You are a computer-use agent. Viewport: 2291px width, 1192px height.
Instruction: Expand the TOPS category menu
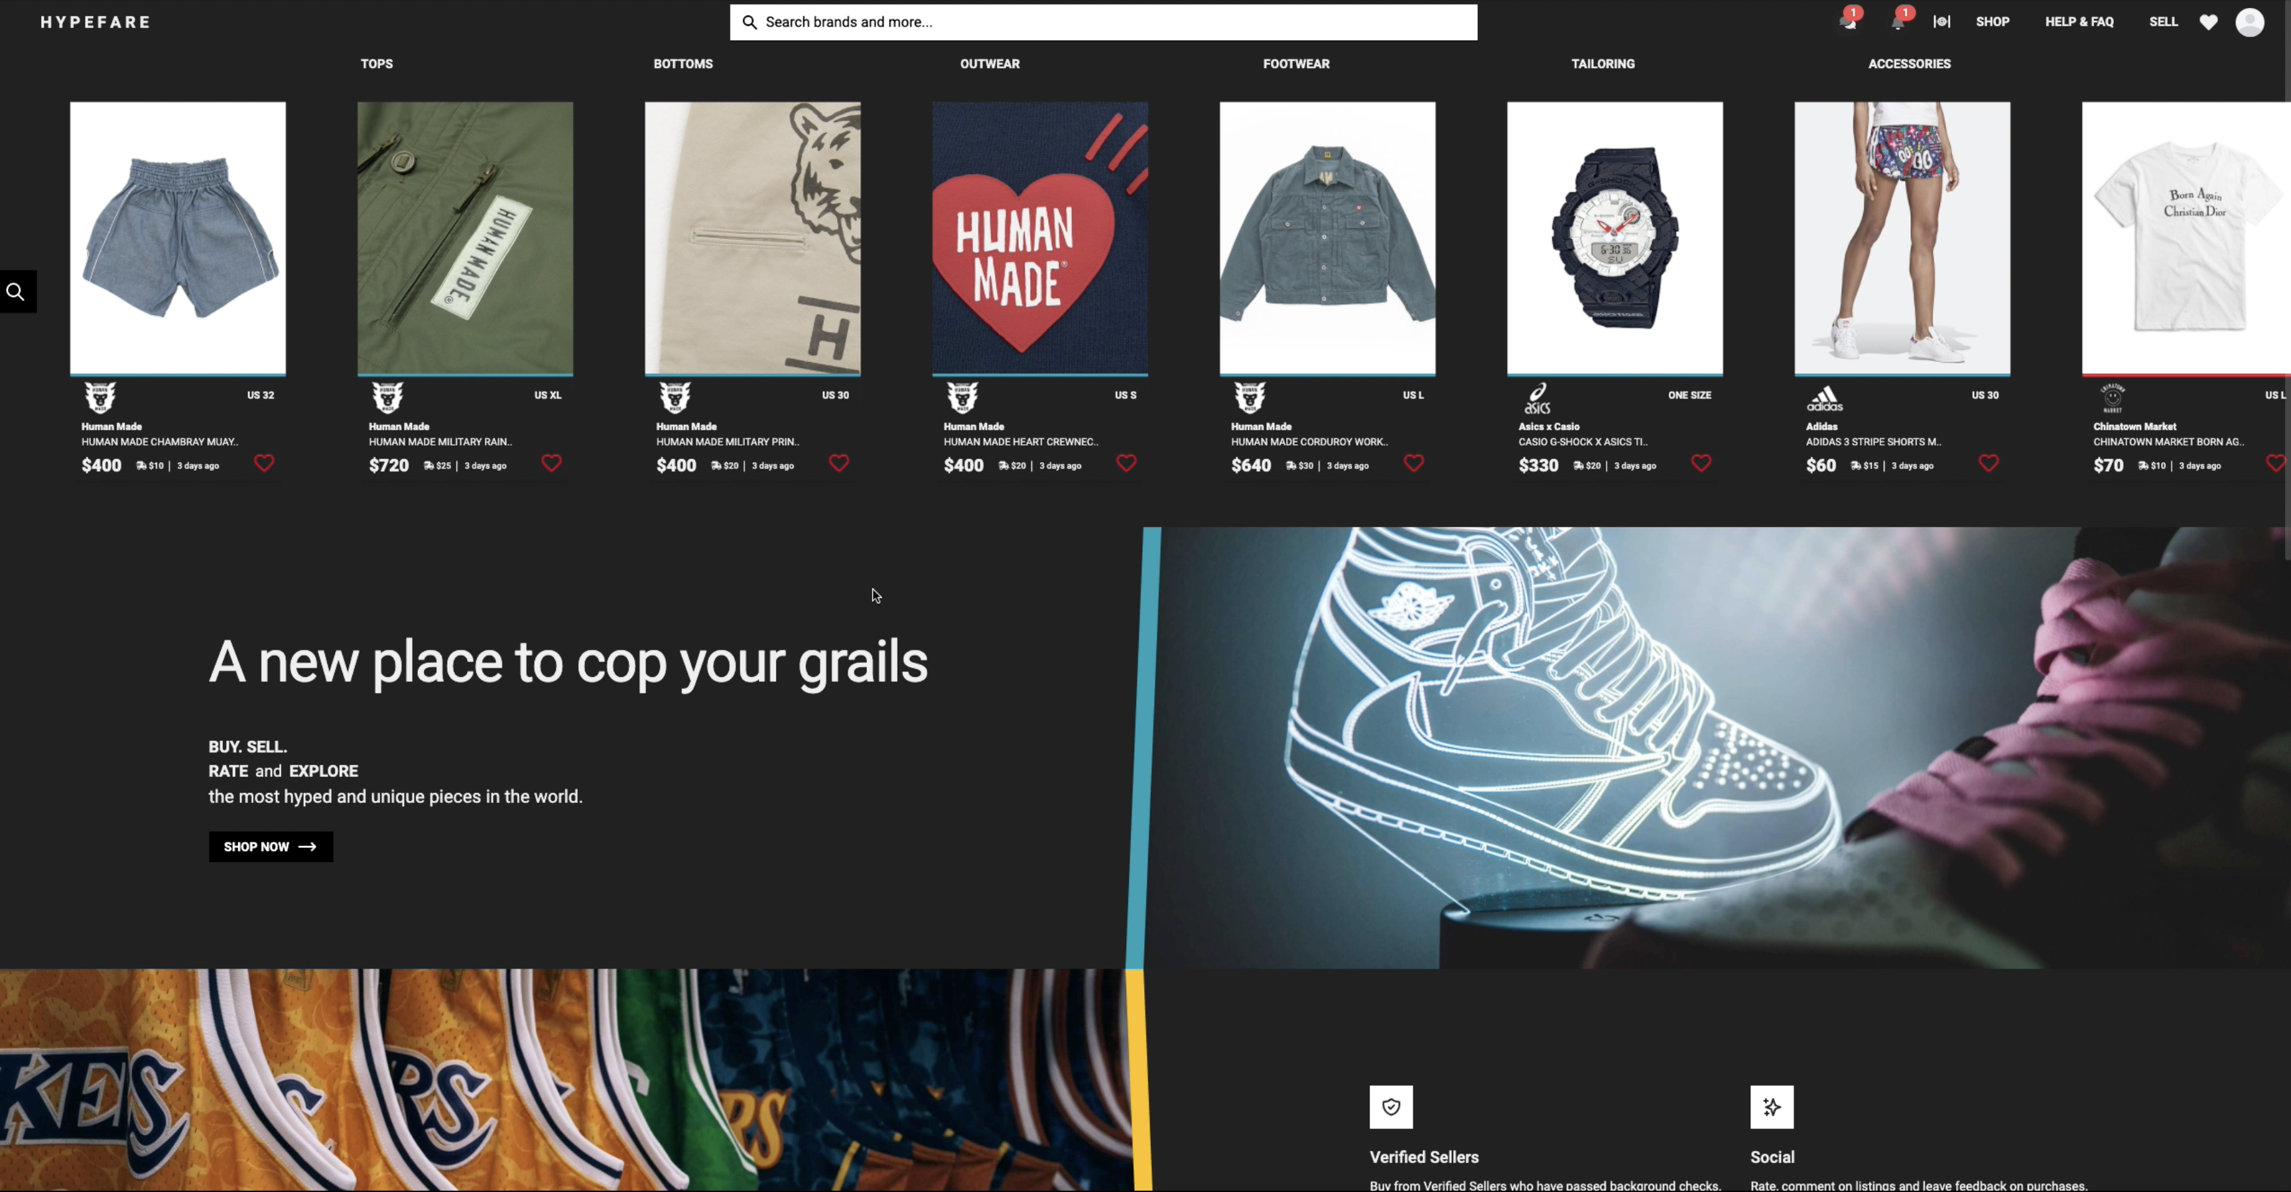click(376, 64)
